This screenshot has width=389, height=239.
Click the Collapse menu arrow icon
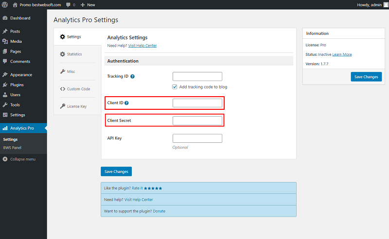pos(5,159)
